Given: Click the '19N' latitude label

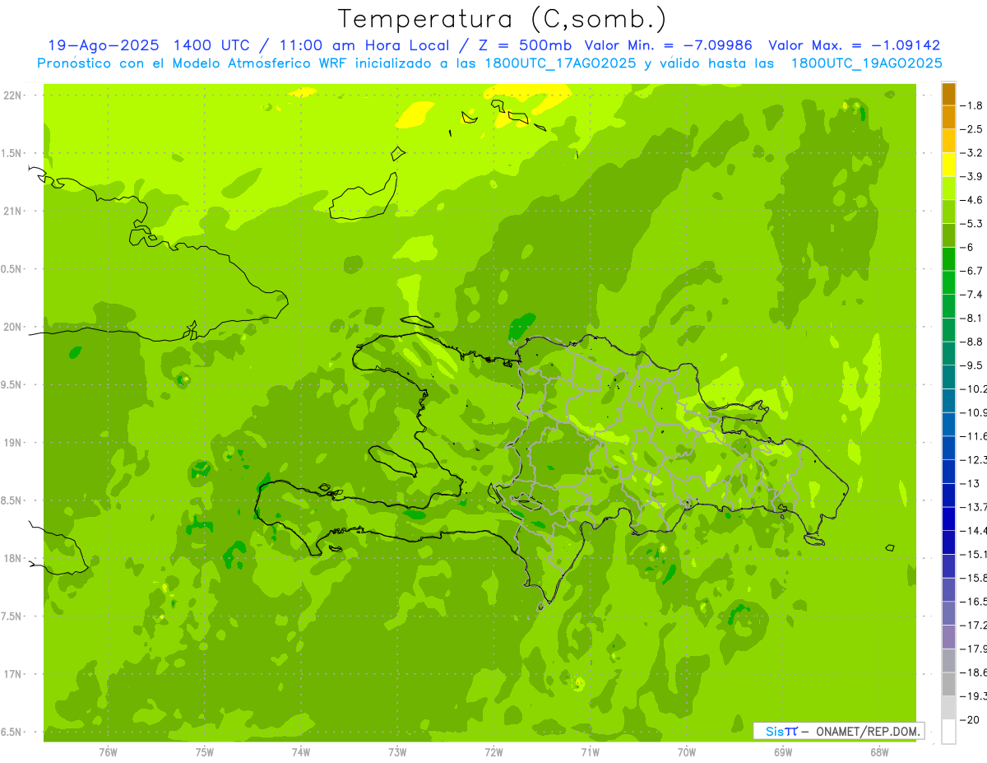Looking at the screenshot, I should point(14,443).
